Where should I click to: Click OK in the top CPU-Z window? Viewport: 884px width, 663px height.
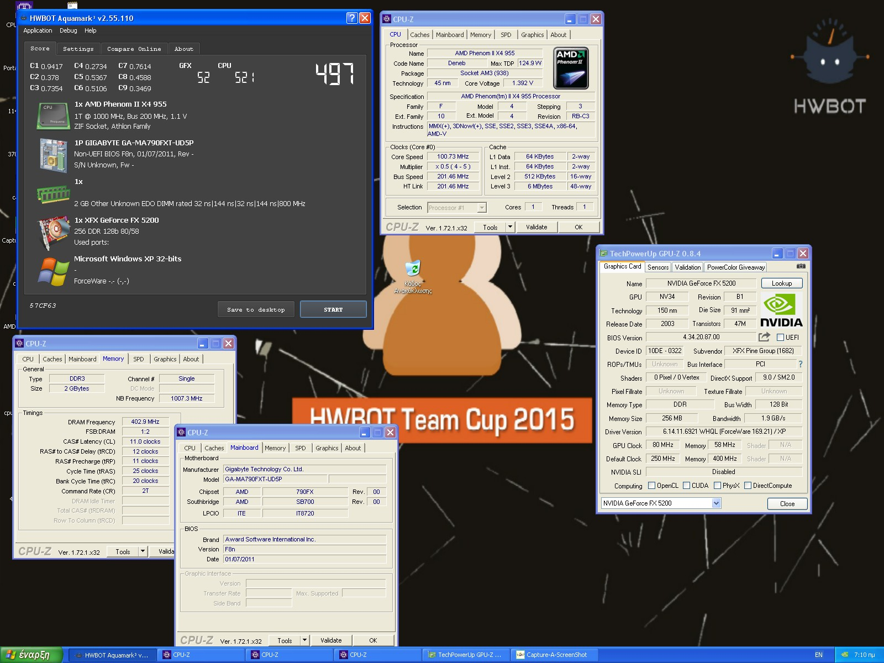tap(578, 227)
